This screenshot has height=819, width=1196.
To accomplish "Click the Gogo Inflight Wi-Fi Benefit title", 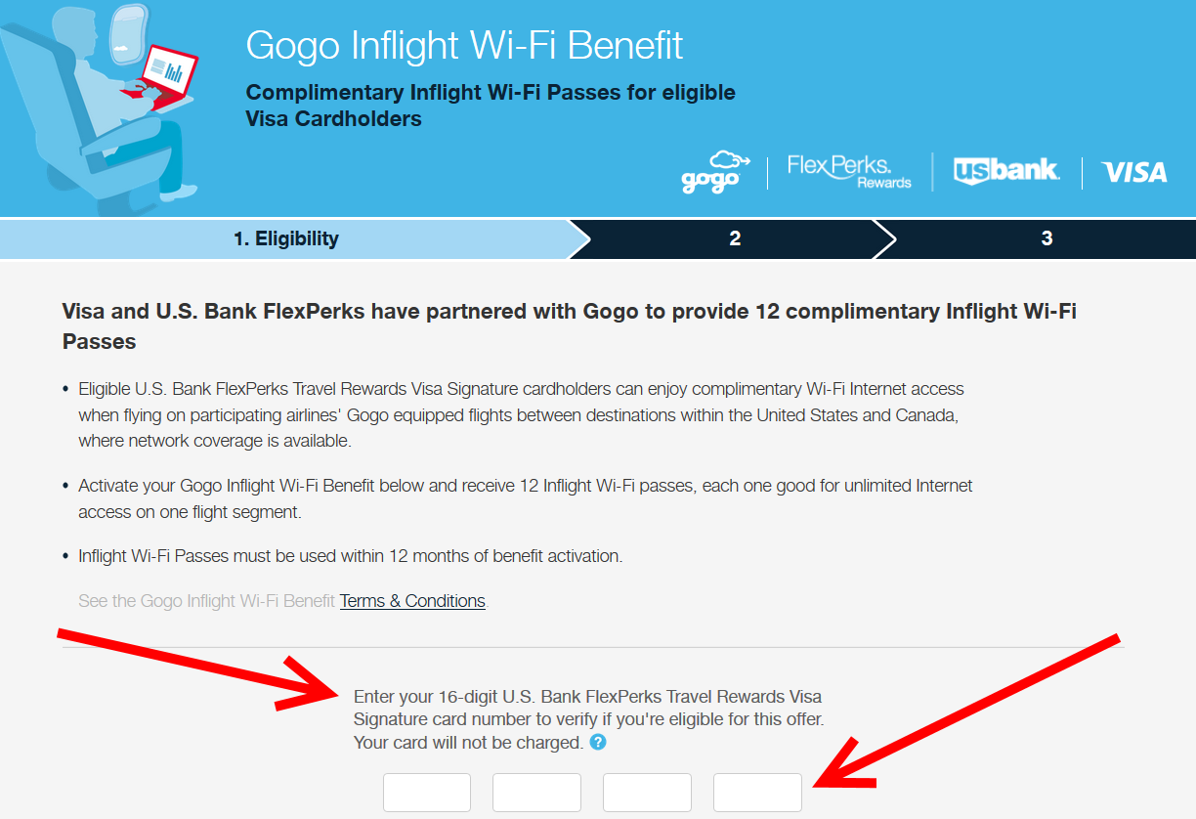I will [464, 46].
